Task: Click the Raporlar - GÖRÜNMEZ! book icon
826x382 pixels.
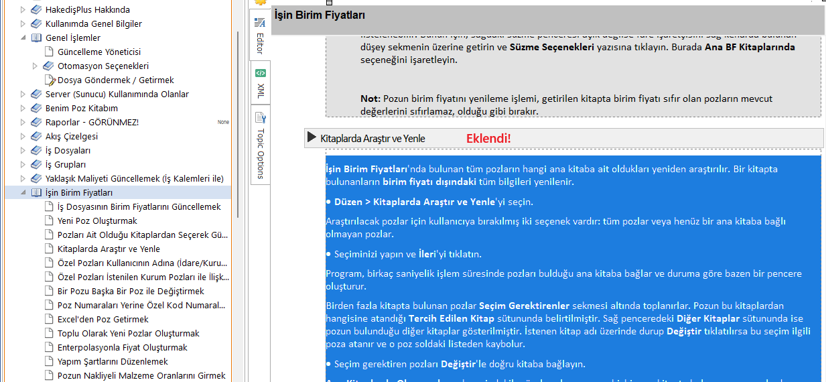Action: pyautogui.click(x=36, y=123)
